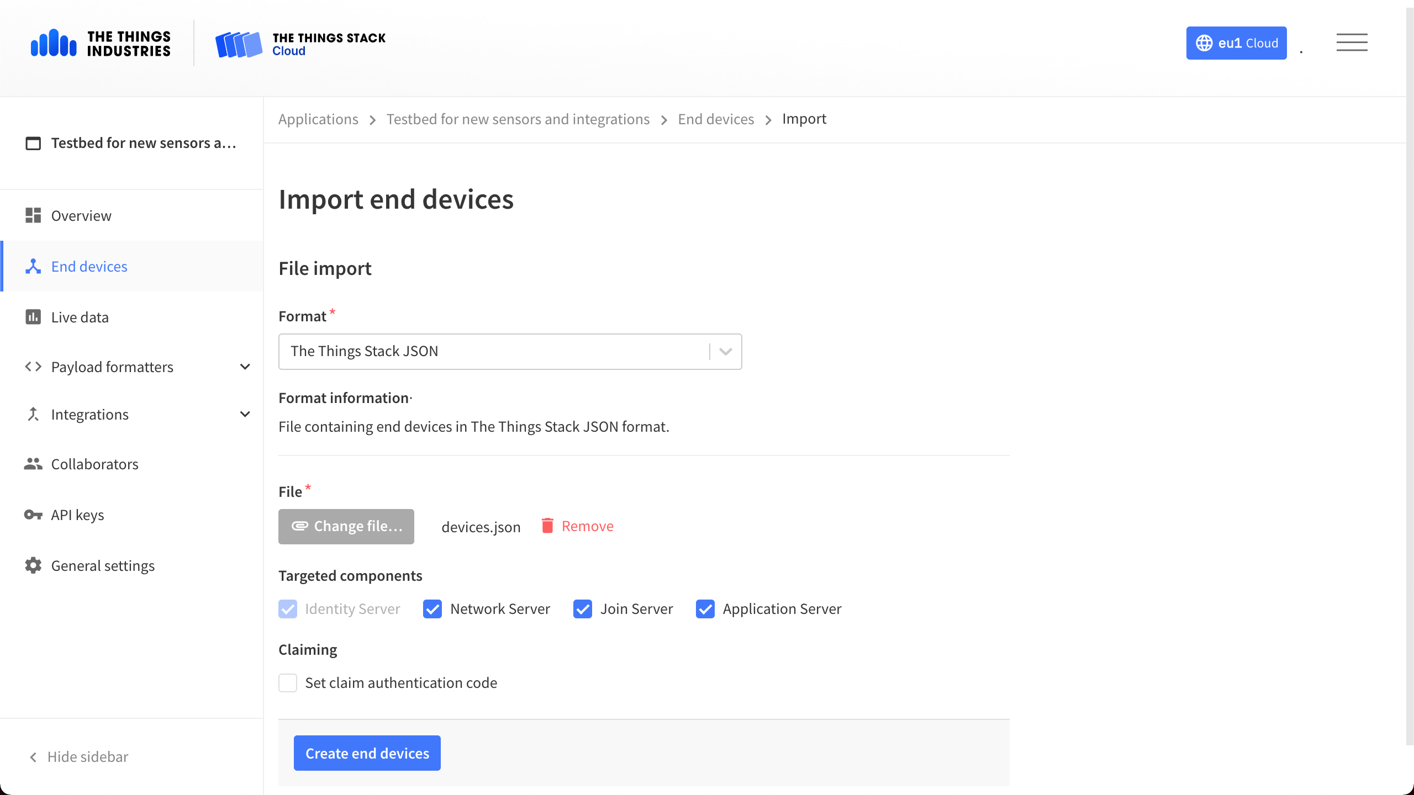Click the Application Server label
The width and height of the screenshot is (1414, 795).
pyautogui.click(x=782, y=609)
